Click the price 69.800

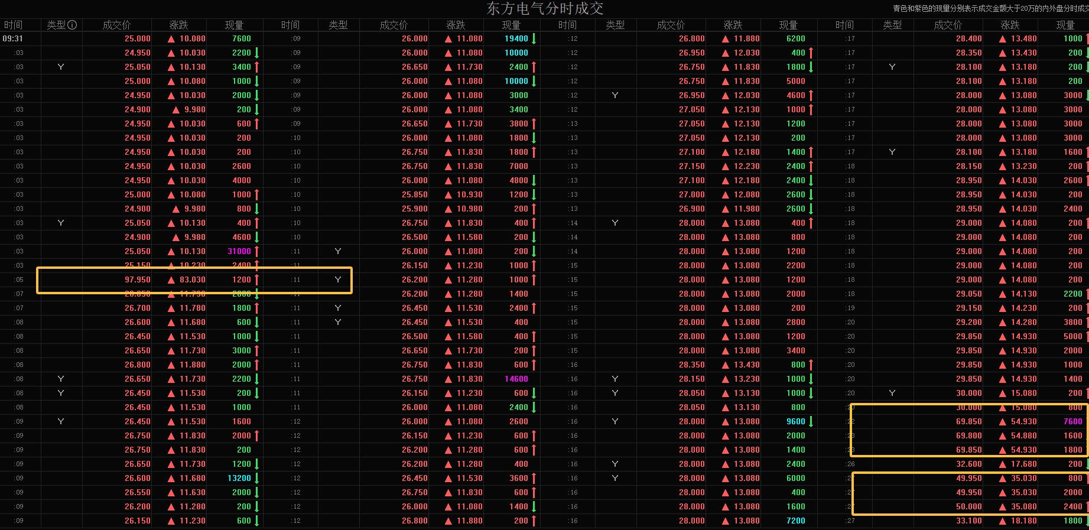[x=969, y=435]
